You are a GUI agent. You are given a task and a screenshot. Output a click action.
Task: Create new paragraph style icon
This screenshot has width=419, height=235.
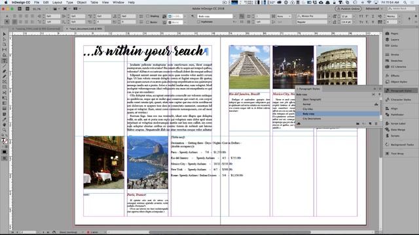point(370,123)
